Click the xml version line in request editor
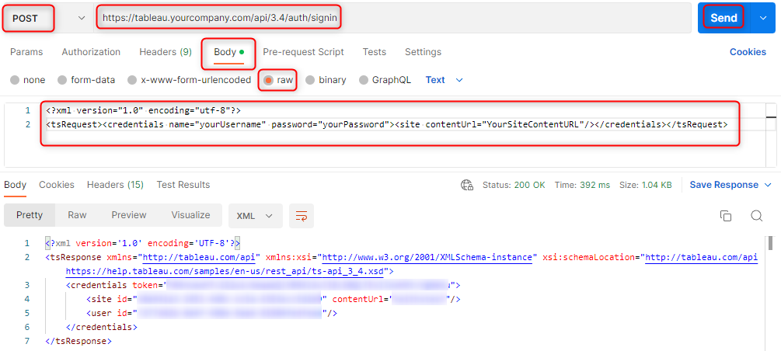Image resolution: width=781 pixels, height=351 pixels. 144,110
